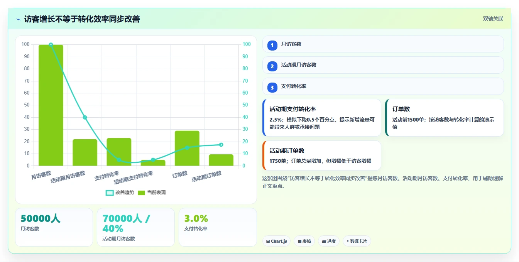Click the 活动期订单数 bar in chart
Image resolution: width=519 pixels, height=262 pixels.
[221, 160]
